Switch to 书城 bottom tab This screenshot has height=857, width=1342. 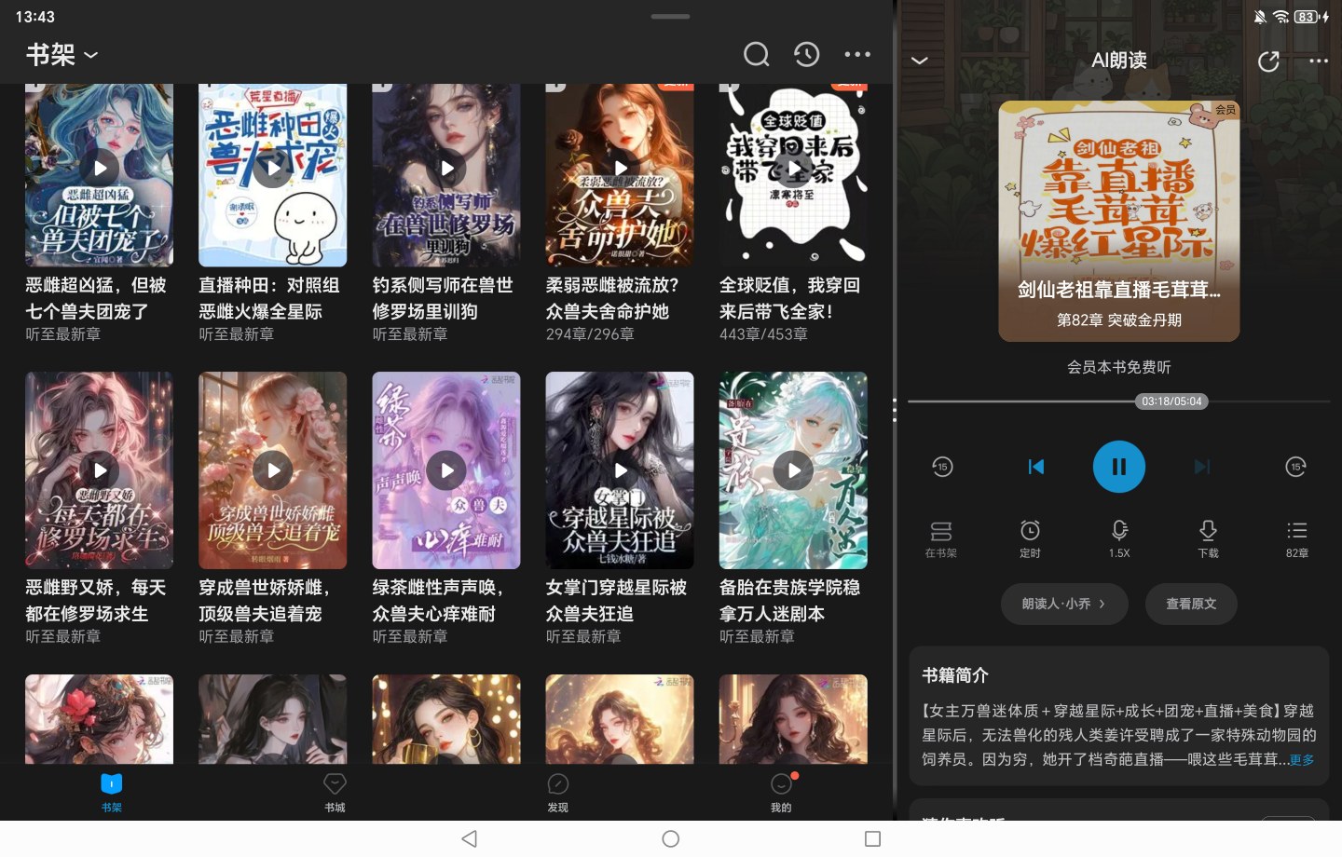(335, 793)
